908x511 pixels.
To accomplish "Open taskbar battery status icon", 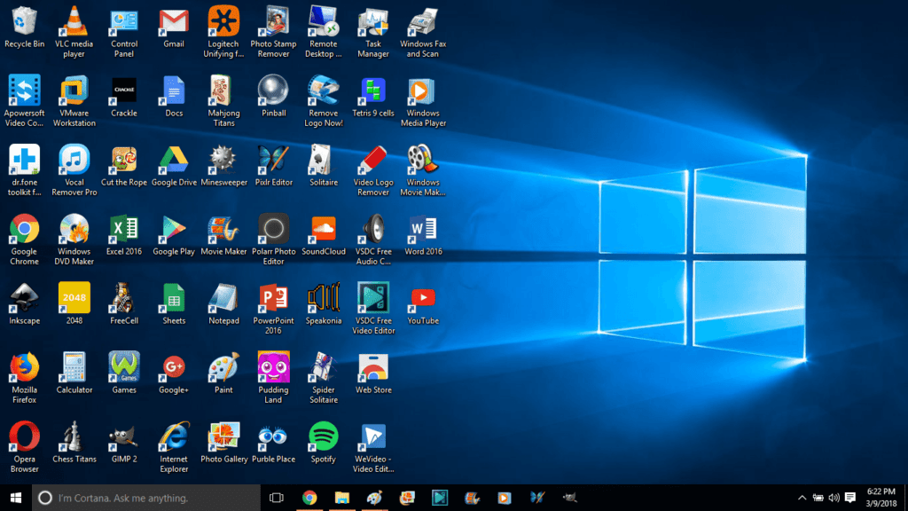I will pyautogui.click(x=818, y=498).
